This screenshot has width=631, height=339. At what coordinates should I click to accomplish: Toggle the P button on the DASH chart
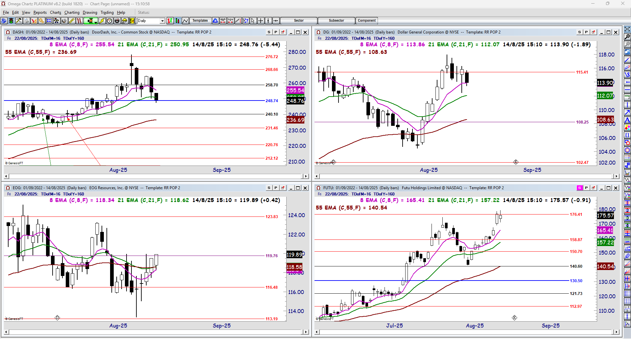(276, 32)
